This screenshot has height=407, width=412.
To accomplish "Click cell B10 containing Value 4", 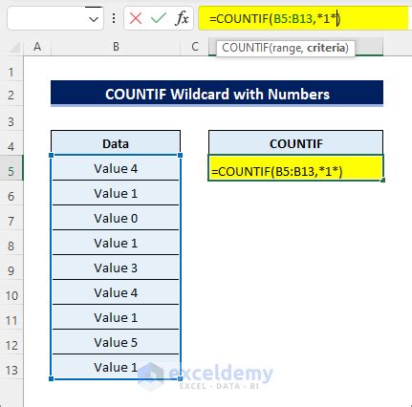I will [x=116, y=292].
